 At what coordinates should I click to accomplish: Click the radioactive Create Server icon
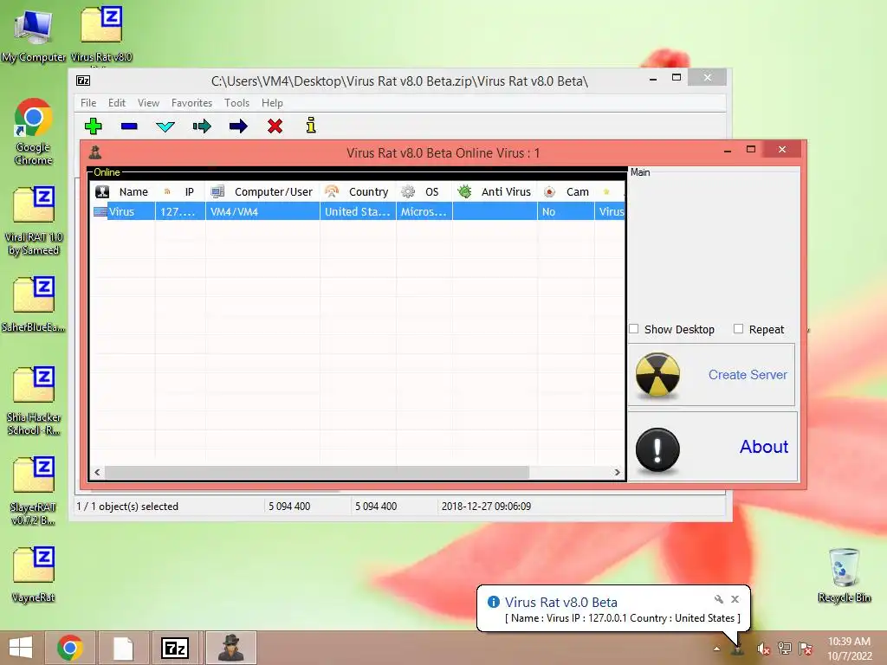coord(657,375)
